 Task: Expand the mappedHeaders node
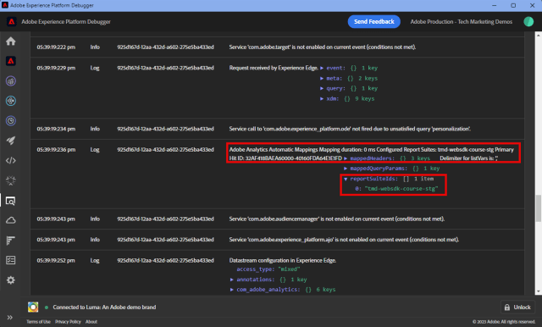[x=346, y=158]
